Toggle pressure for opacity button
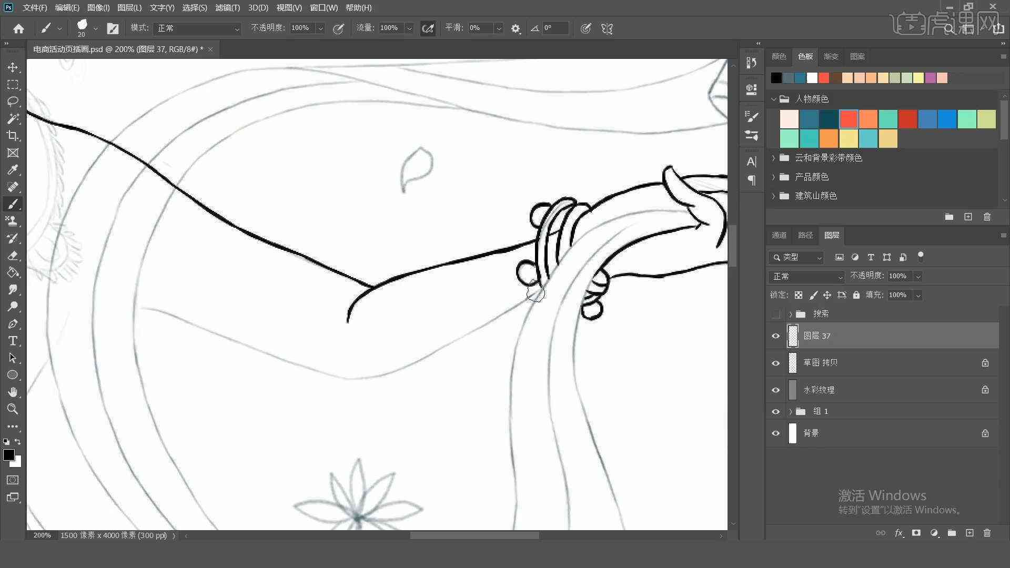 tap(338, 28)
